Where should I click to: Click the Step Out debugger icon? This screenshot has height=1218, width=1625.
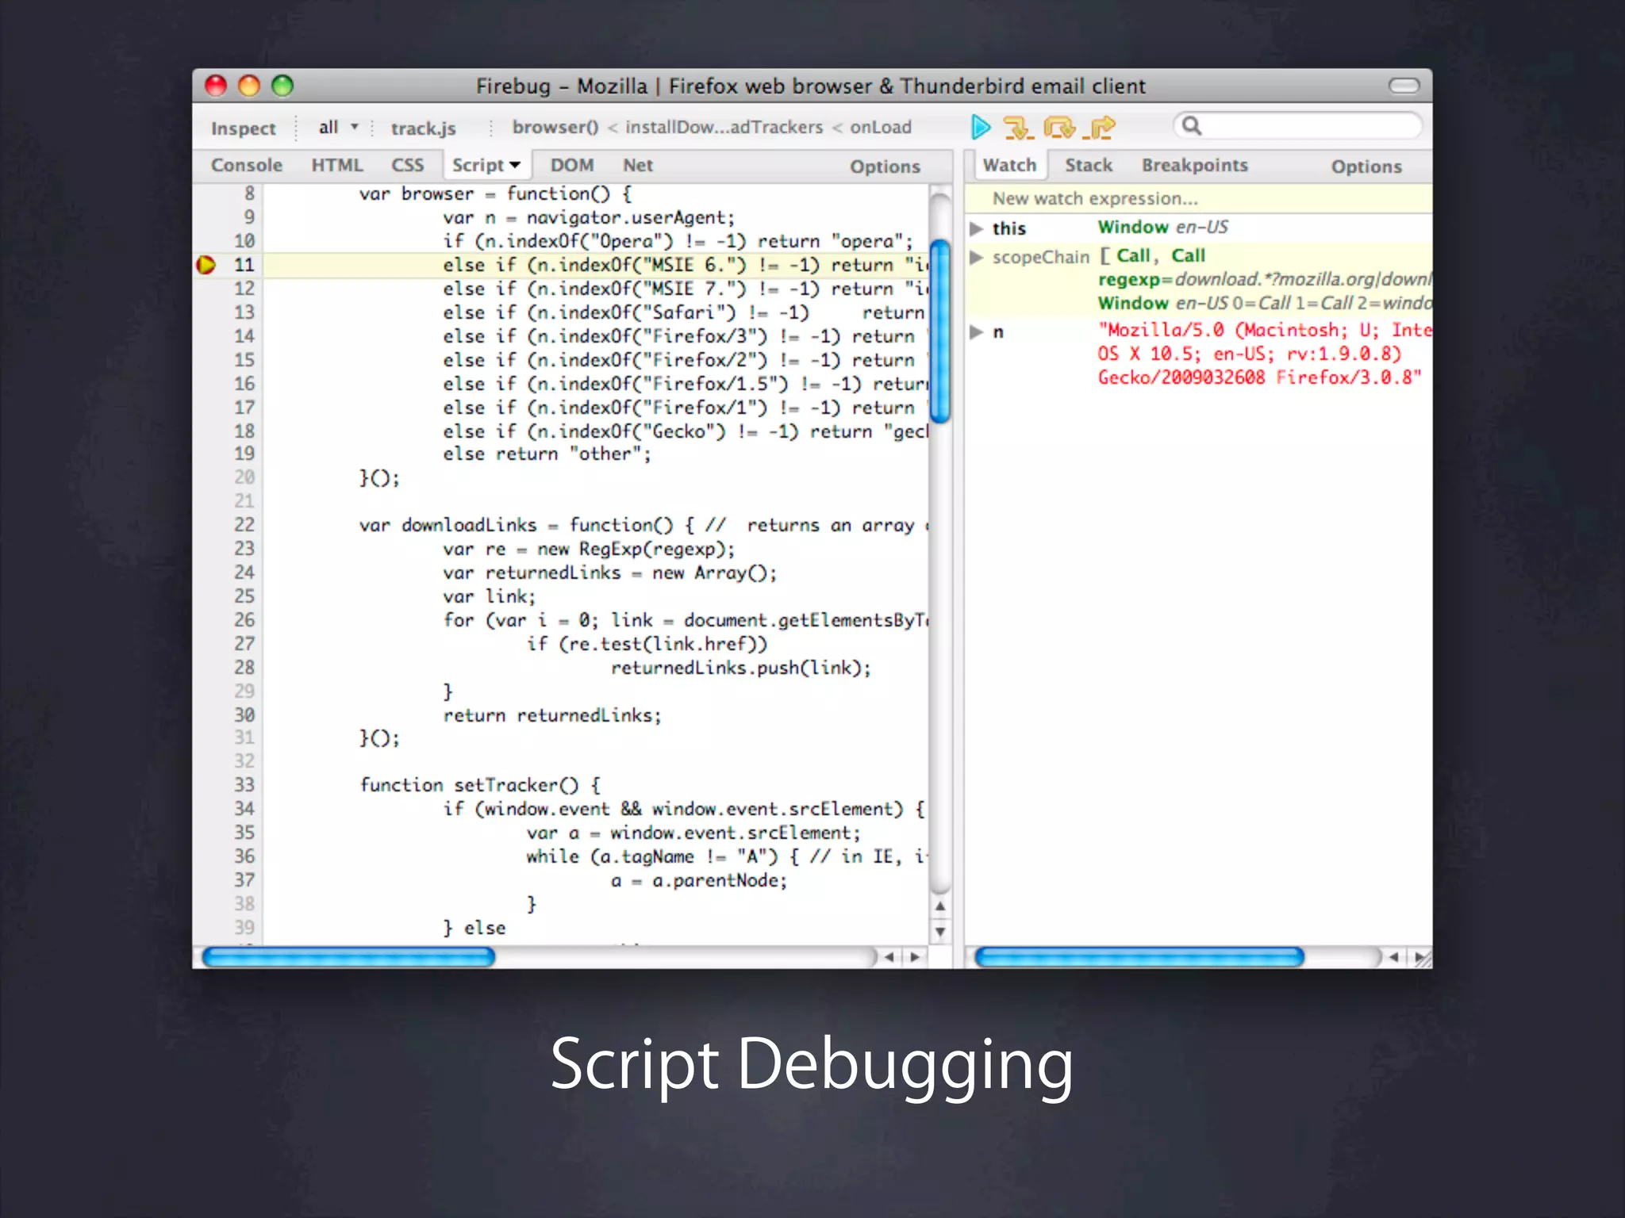(1099, 127)
